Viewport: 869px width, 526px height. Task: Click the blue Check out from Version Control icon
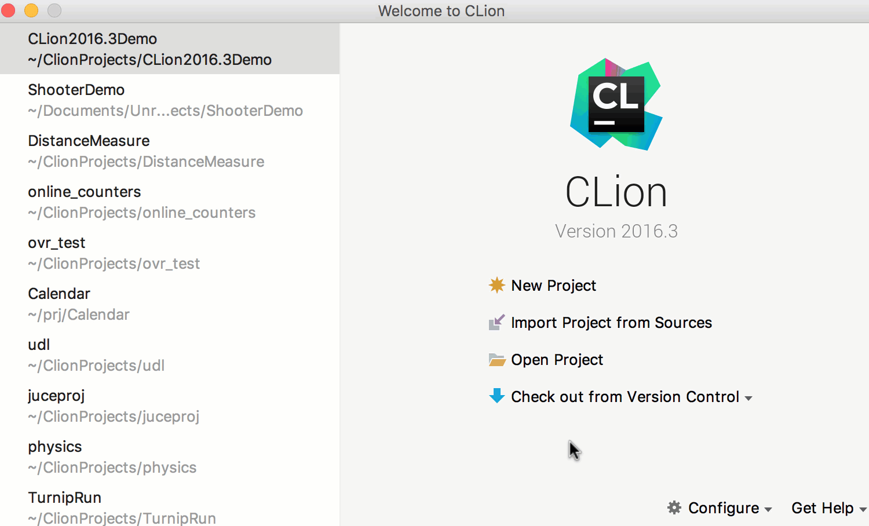coord(497,396)
